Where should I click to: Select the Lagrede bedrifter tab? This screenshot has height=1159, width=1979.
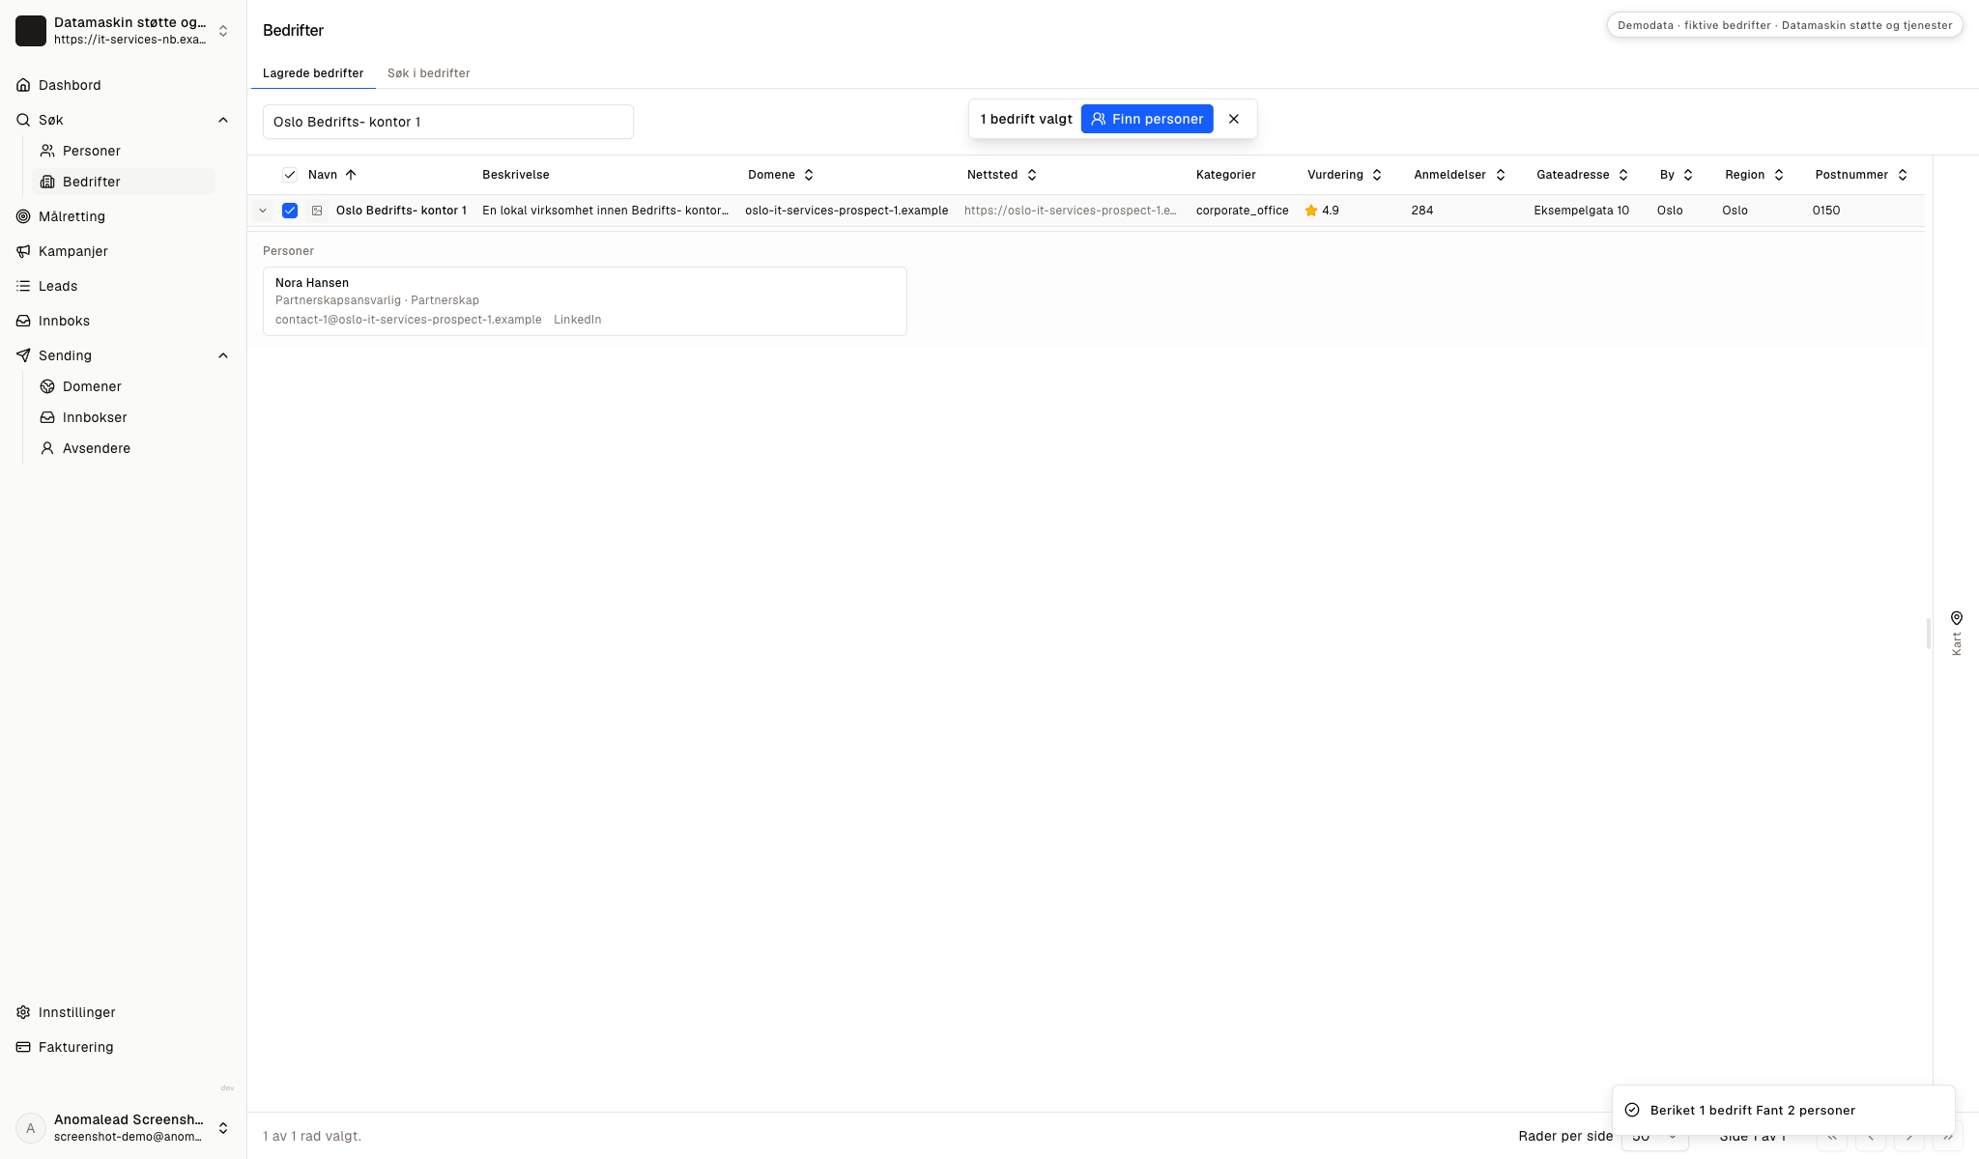[x=313, y=73]
